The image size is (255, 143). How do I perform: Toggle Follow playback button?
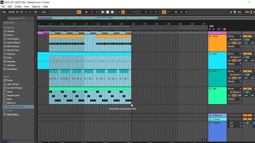click(x=79, y=12)
